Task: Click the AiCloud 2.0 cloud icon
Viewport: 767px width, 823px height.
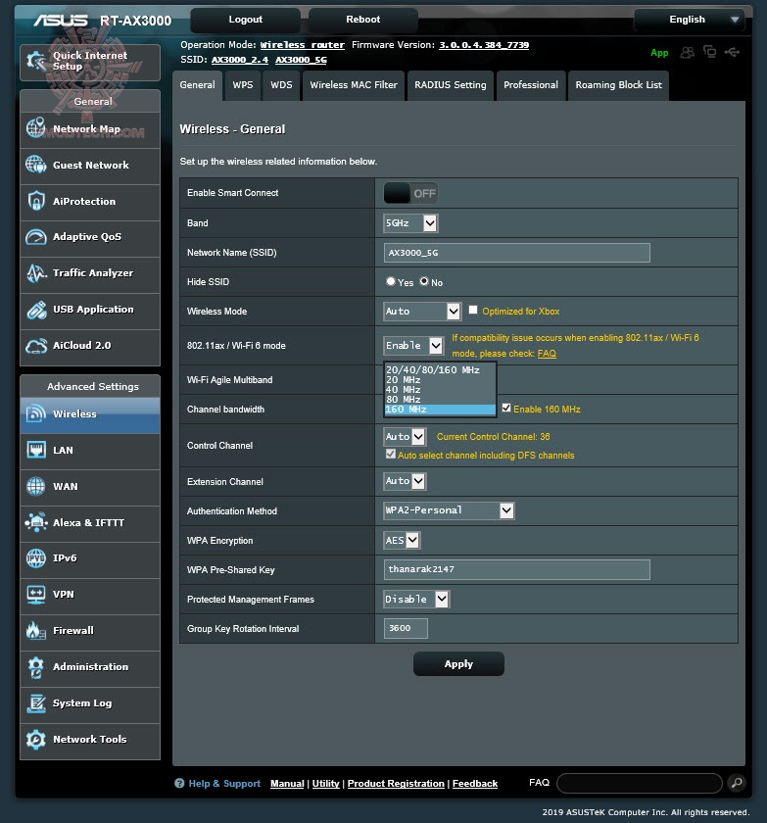Action: 36,345
